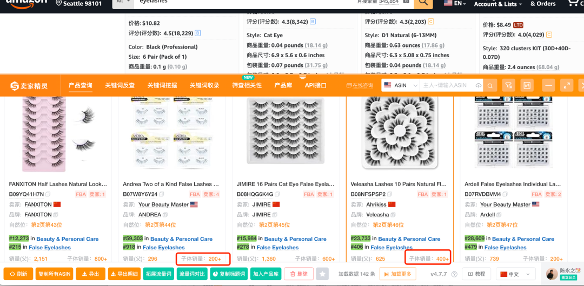Open the Account & Lists dropdown
This screenshot has height=286, width=584.
pyautogui.click(x=498, y=4)
